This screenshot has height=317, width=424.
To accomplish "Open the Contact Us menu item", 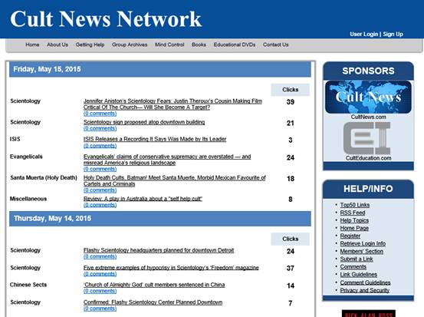I will coord(275,45).
